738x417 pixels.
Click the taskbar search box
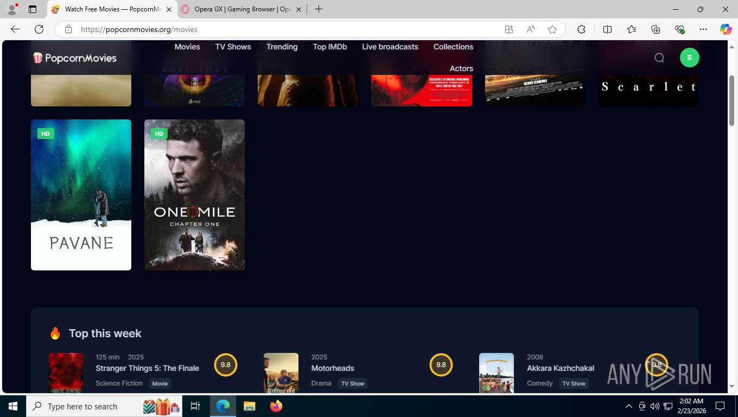tap(105, 406)
